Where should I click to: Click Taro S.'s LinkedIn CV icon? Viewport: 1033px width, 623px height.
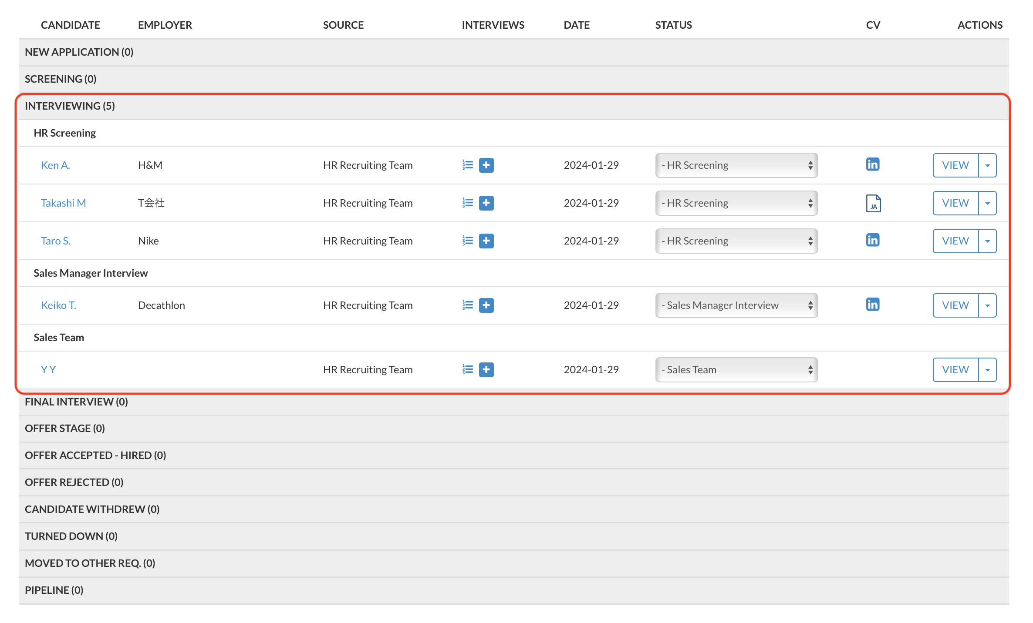pyautogui.click(x=872, y=240)
